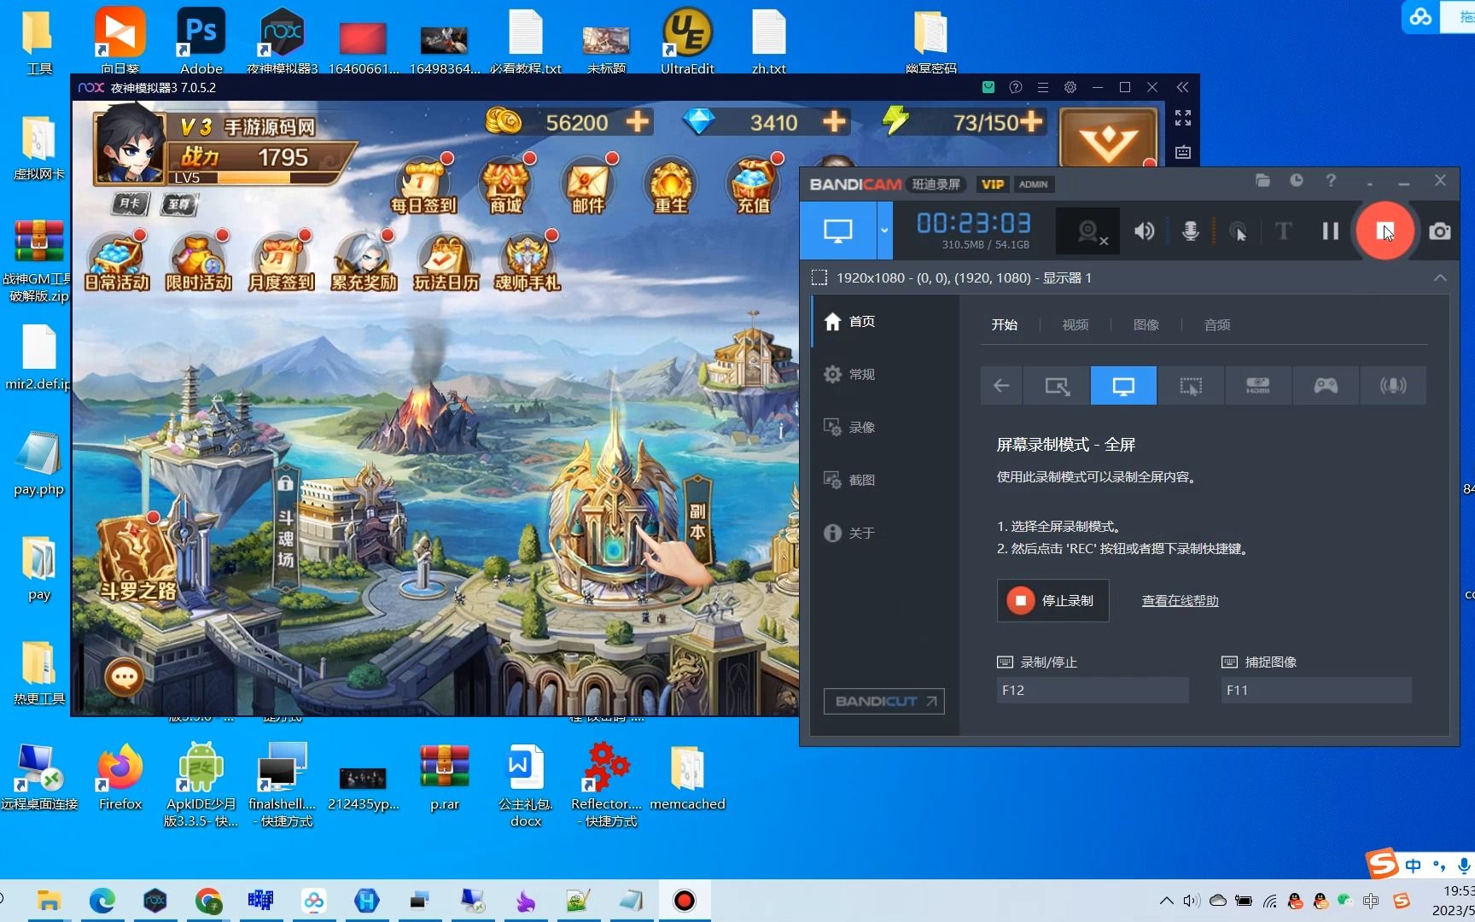
Task: Open 每日签到 daily sign-in in the game
Action: [423, 185]
